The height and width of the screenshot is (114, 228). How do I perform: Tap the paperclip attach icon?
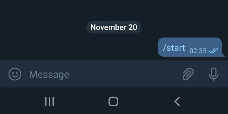[188, 74]
